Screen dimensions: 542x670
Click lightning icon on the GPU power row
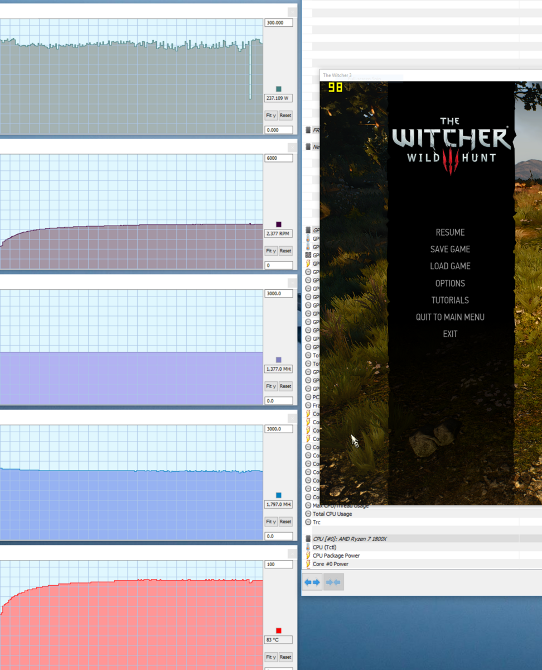pos(308,264)
